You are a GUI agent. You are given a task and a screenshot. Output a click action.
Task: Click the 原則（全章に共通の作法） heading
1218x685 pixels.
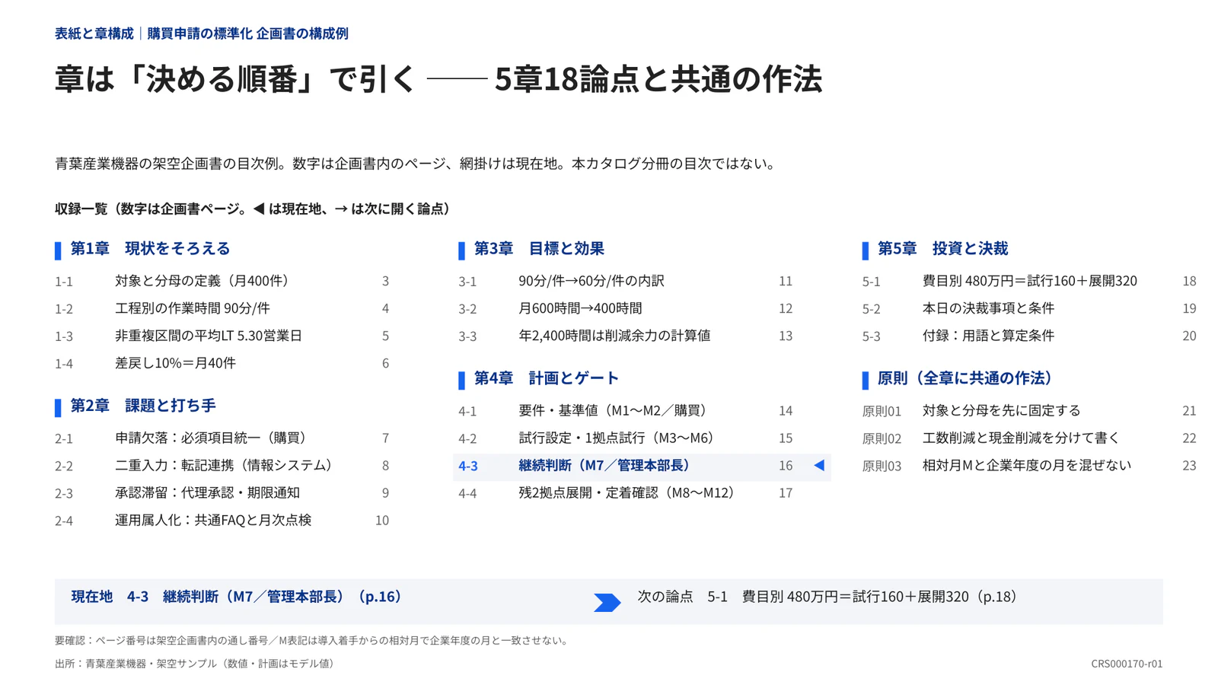pyautogui.click(x=965, y=378)
